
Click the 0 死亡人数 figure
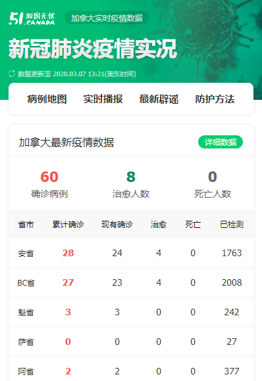[213, 184]
